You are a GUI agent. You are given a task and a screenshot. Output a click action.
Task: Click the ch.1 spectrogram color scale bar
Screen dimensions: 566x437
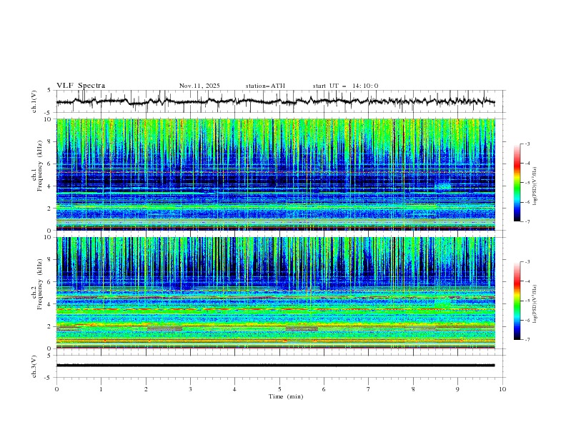point(517,182)
